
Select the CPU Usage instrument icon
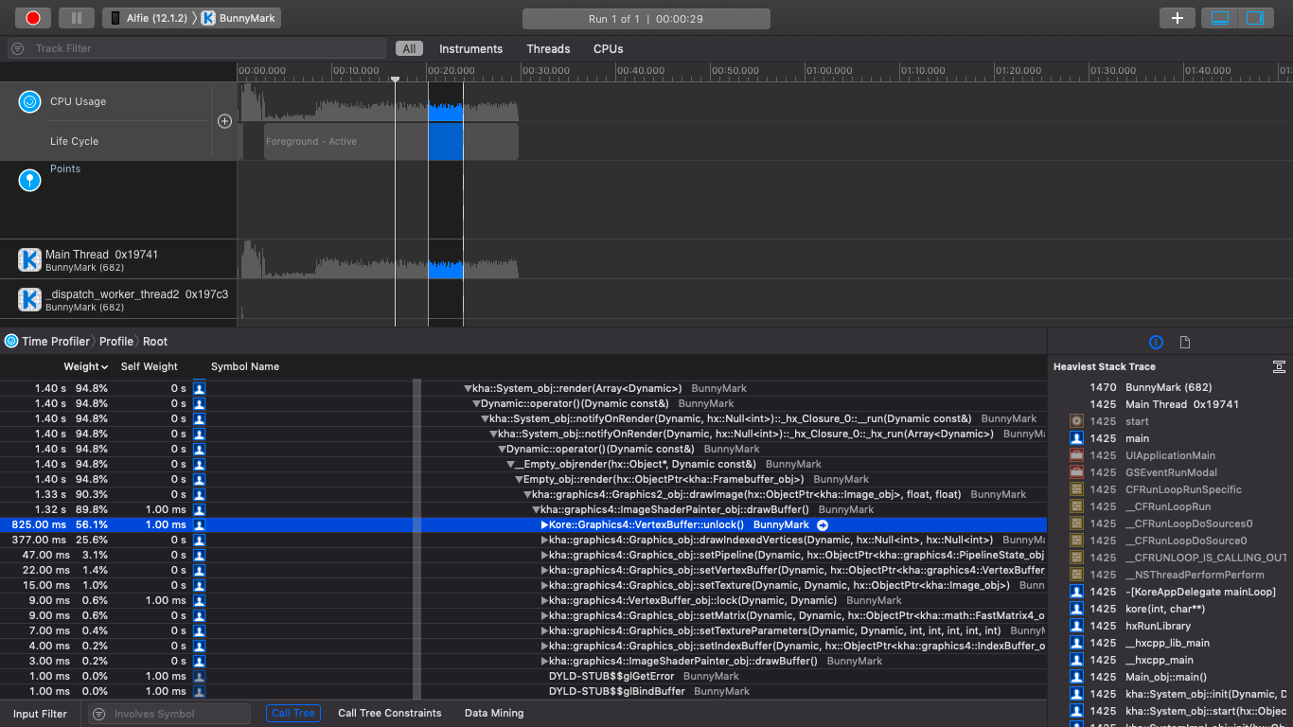tap(30, 101)
